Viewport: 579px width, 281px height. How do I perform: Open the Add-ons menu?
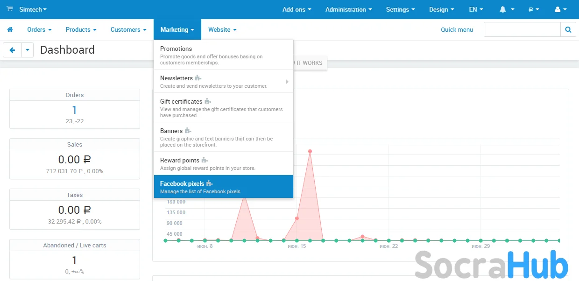(x=297, y=9)
